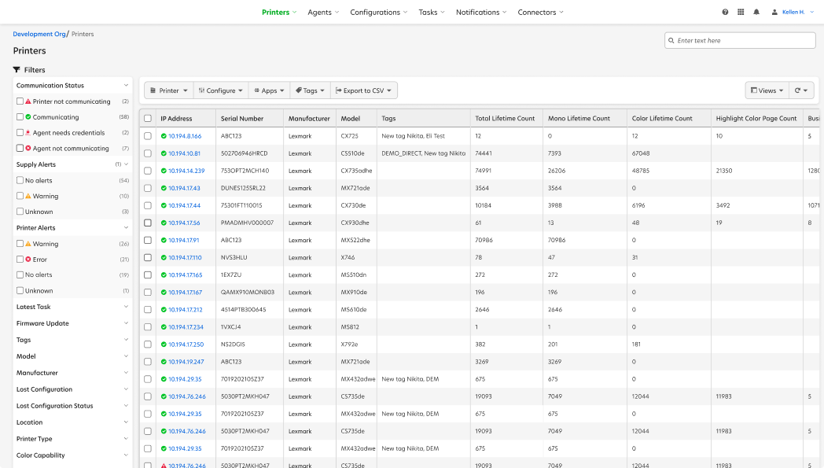Select all printers via header checkbox
824x468 pixels.
pos(148,117)
